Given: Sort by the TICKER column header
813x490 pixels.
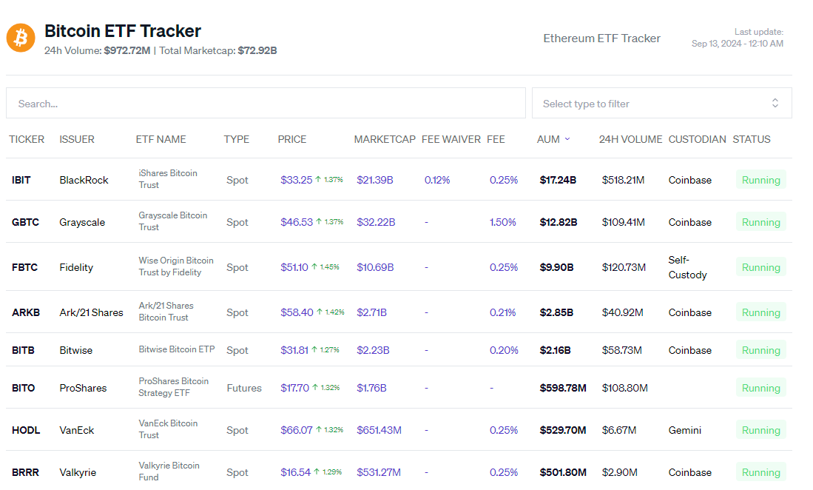Looking at the screenshot, I should click(x=27, y=139).
